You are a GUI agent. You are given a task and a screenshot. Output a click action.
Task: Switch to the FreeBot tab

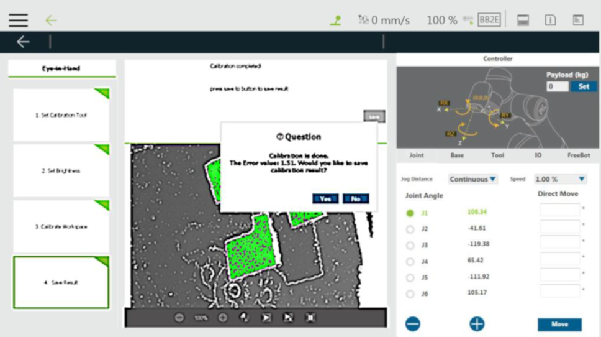pyautogui.click(x=579, y=155)
